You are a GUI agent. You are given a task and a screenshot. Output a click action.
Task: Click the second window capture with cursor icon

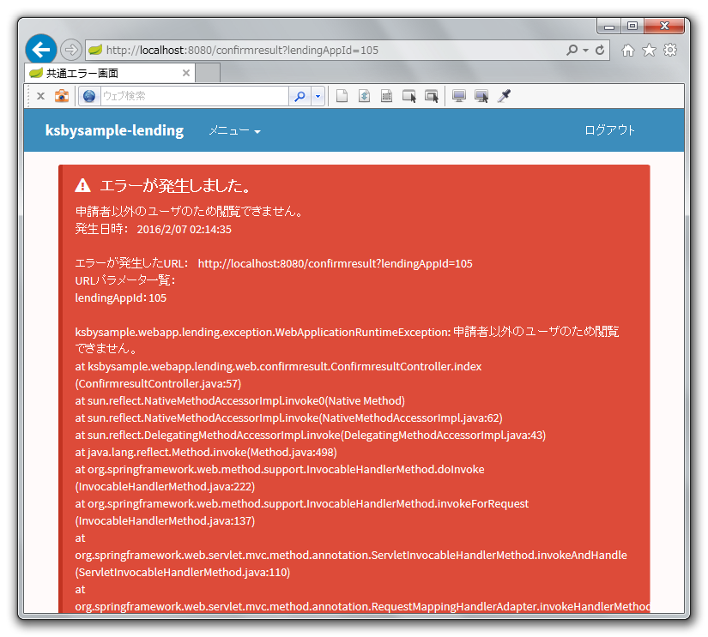432,96
